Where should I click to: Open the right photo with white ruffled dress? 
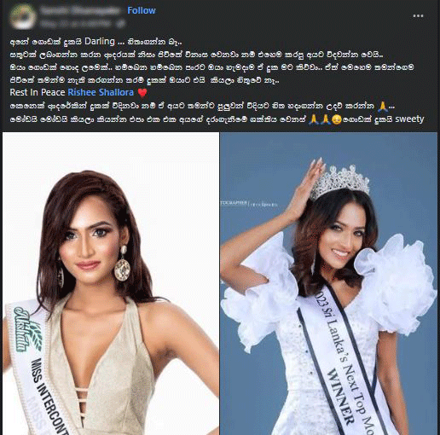point(329,283)
